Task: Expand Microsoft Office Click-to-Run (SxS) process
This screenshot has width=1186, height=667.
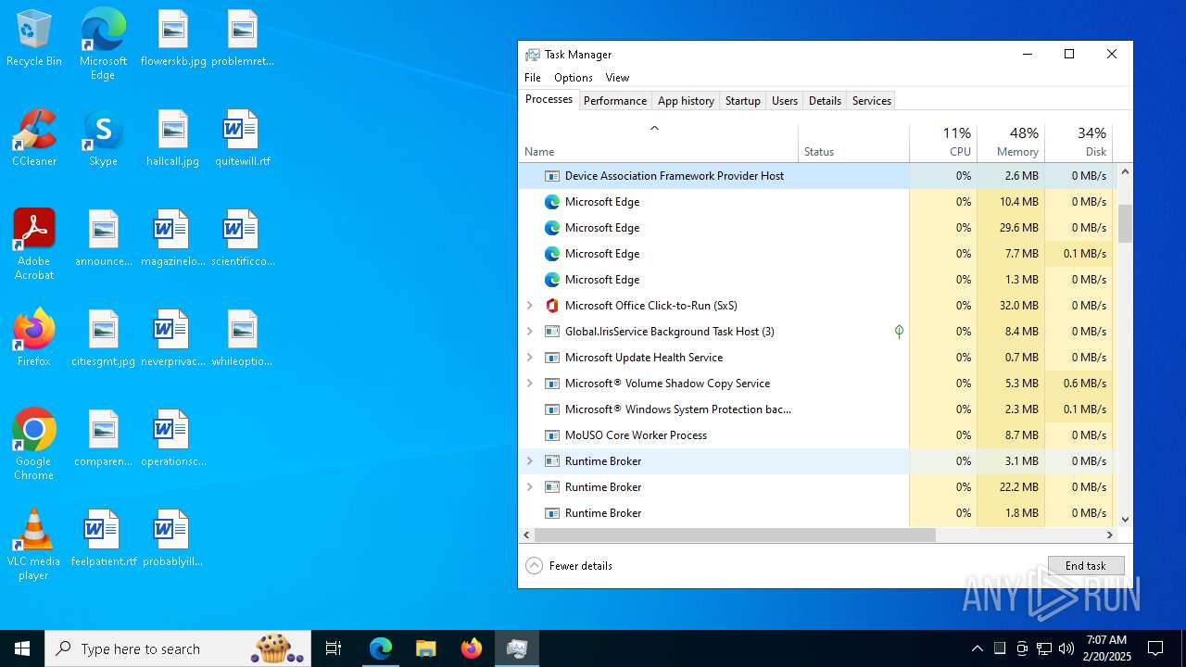Action: point(530,306)
